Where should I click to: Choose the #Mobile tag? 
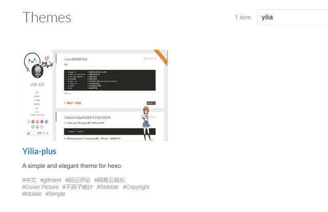click(x=32, y=194)
